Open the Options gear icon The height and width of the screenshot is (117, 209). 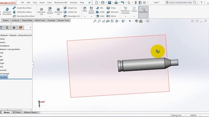point(144,3)
